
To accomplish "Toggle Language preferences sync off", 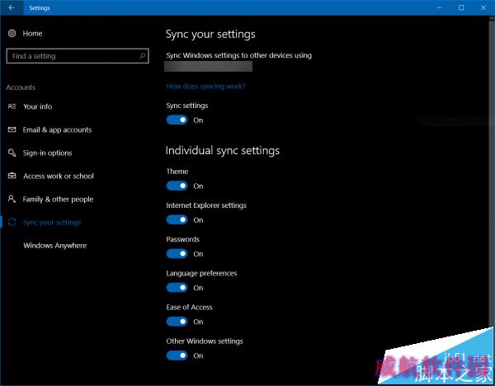I will click(177, 287).
